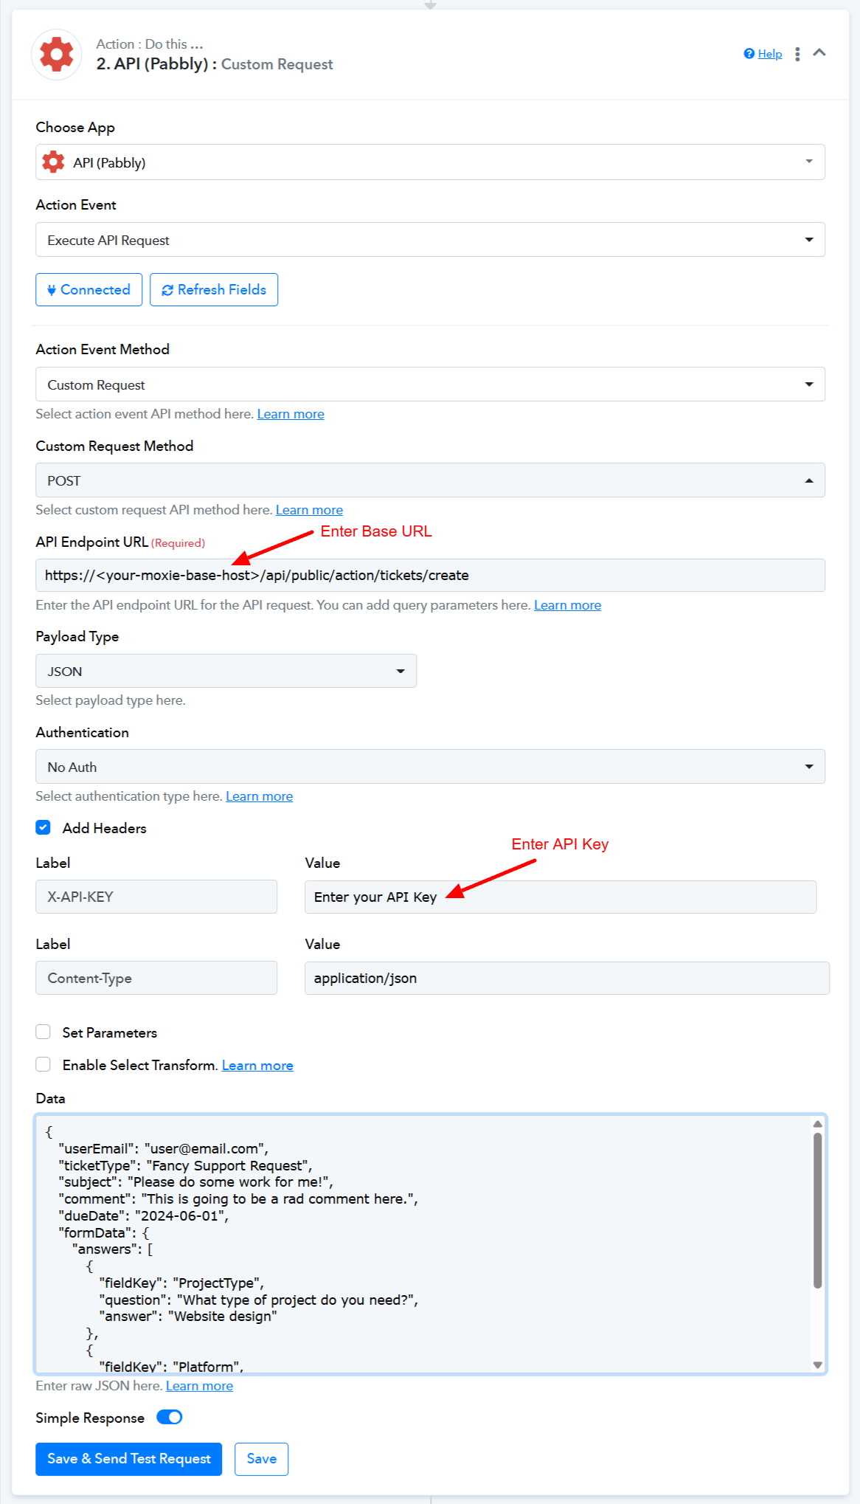Open the Payload Type JSON dropdown
This screenshot has width=860, height=1504.
(226, 671)
